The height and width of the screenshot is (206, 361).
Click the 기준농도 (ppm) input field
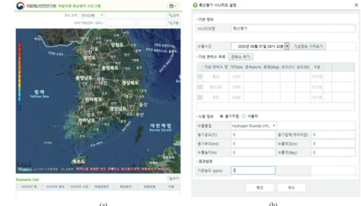click(x=253, y=170)
